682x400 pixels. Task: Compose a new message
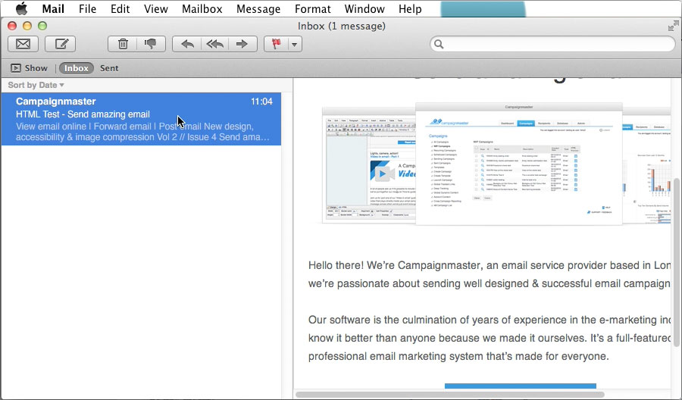[61, 44]
